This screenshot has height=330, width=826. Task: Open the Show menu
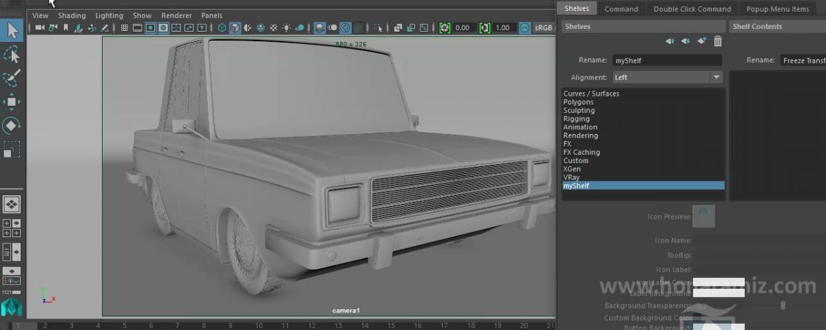142,15
